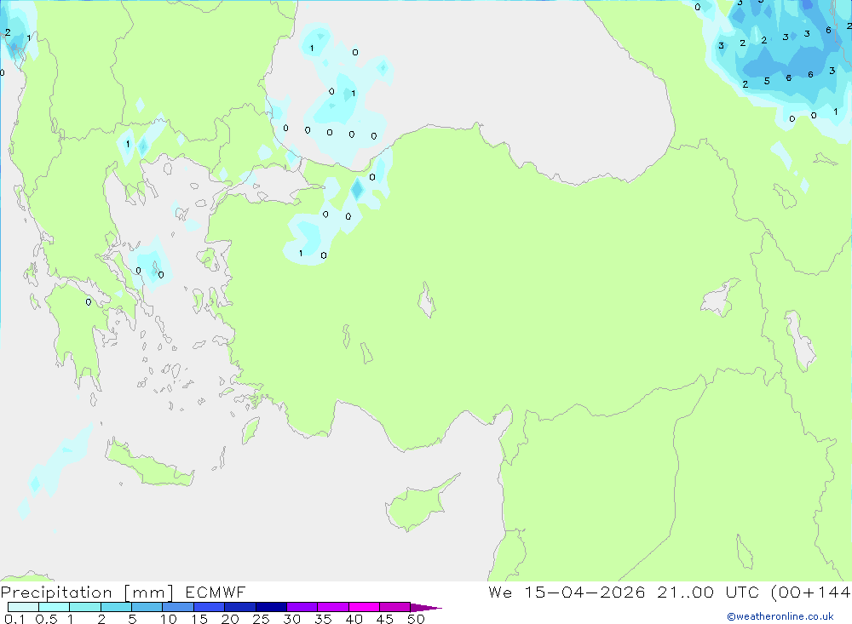Click the legend value '10'
Image resolution: width=852 pixels, height=624 pixels.
[x=169, y=619]
